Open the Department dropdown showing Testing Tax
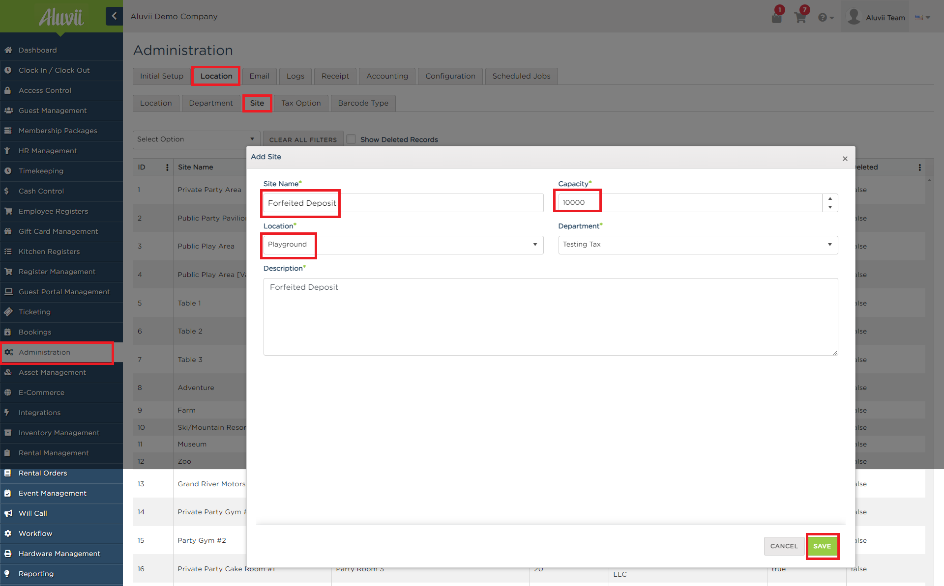This screenshot has height=586, width=944. pyautogui.click(x=698, y=245)
